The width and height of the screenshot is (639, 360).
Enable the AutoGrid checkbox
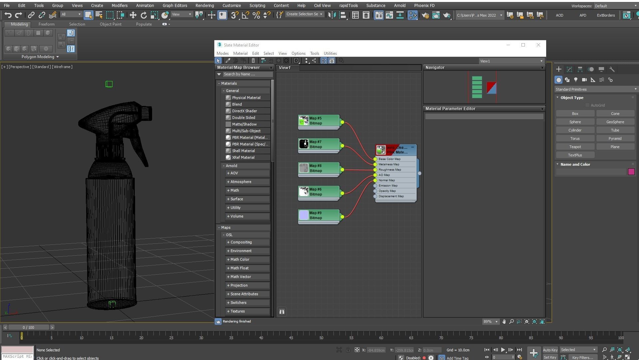click(587, 105)
